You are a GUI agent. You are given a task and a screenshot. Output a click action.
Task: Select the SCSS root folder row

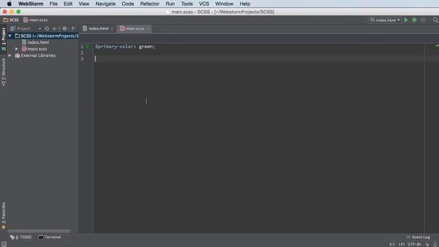[43, 36]
